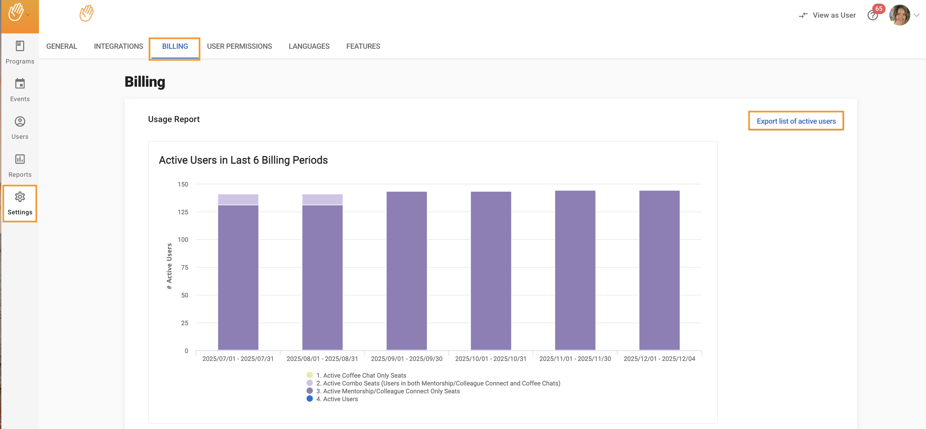Click the orange hand logo in header

click(x=86, y=13)
